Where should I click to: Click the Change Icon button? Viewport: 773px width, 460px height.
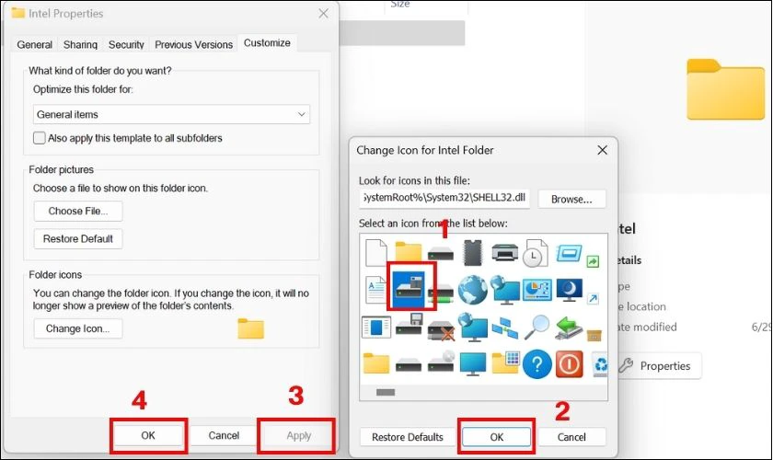[78, 328]
